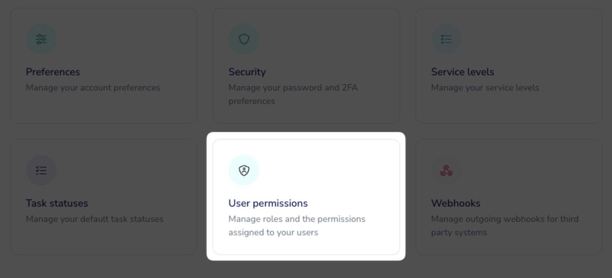Click the Preferences sliders icon
The image size is (612, 278).
pyautogui.click(x=41, y=39)
